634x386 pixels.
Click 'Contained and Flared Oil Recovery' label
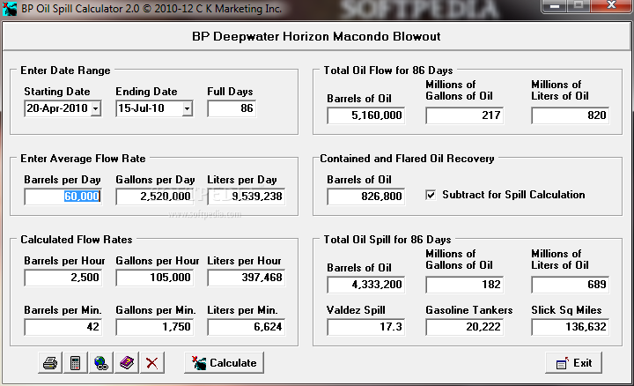(407, 159)
